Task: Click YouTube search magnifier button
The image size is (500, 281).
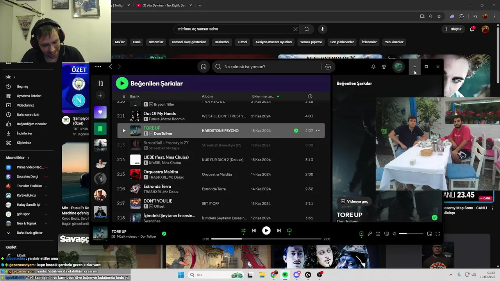Action: (307, 29)
